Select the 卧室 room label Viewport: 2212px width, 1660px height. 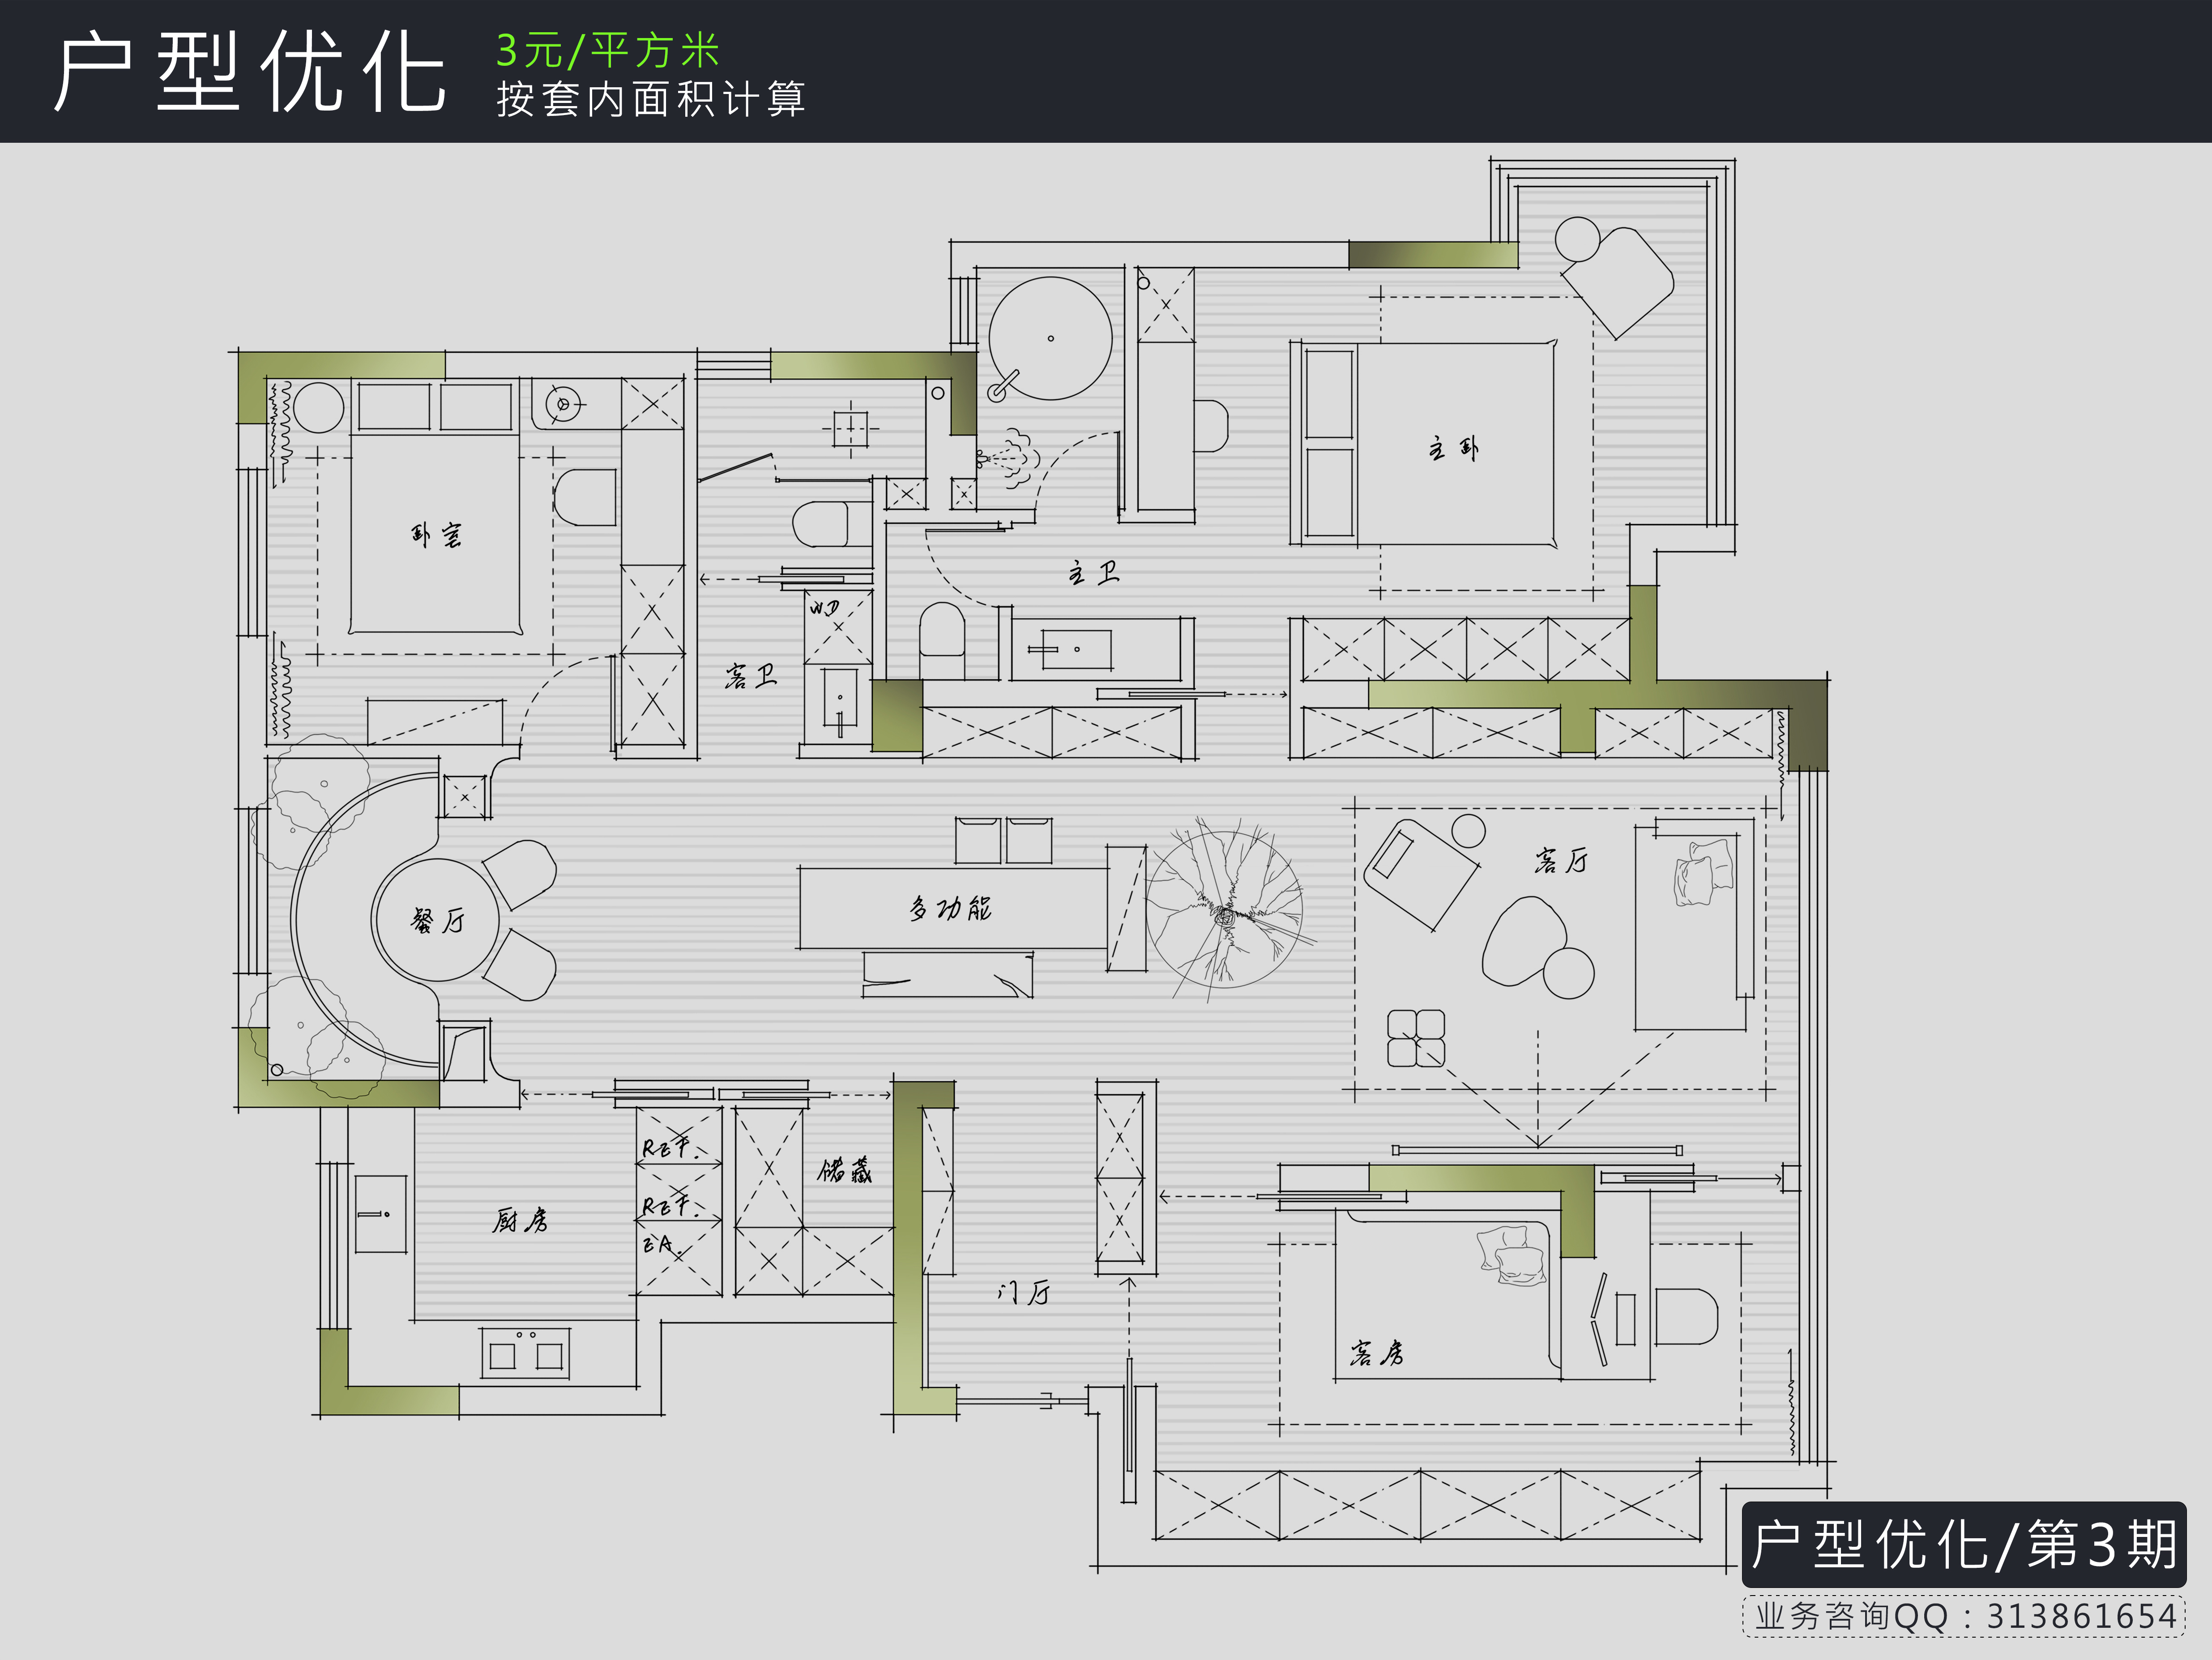tap(436, 535)
